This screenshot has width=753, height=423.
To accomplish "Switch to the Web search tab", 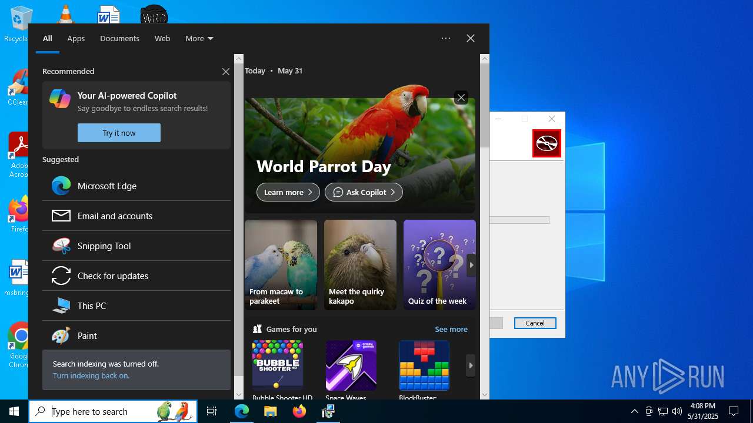I will pos(162,38).
